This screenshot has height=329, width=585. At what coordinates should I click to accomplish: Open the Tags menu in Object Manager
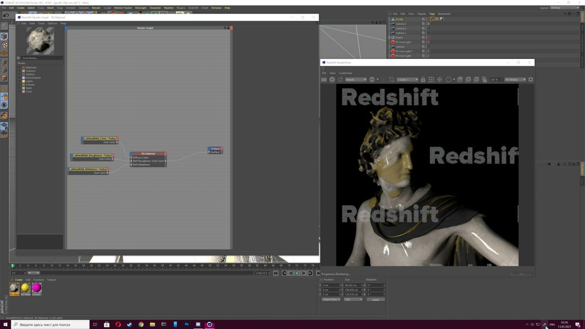[x=432, y=14]
